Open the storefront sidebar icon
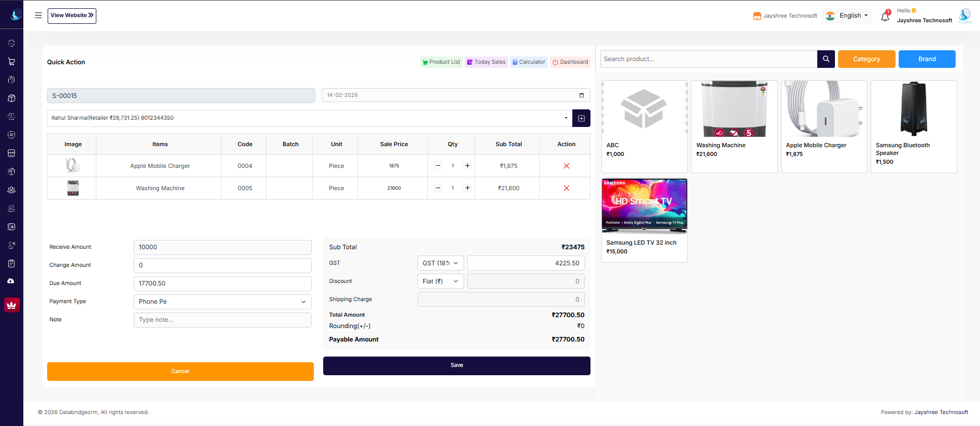 point(11,153)
